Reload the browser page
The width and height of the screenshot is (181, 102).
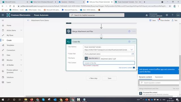[10, 6]
